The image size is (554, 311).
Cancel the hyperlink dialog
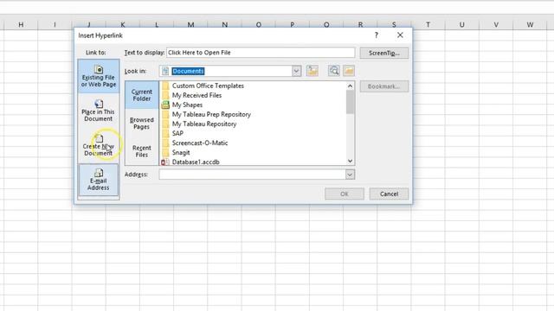389,194
